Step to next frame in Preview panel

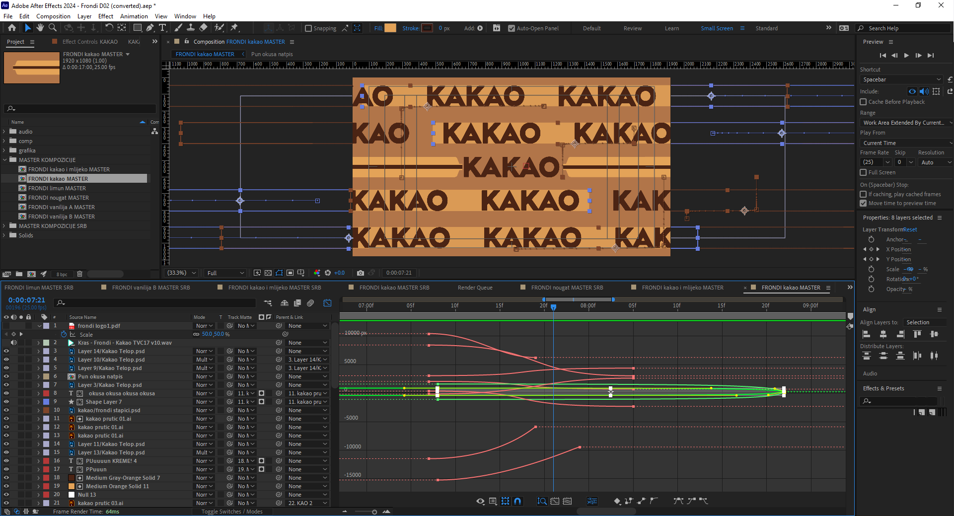pos(918,56)
